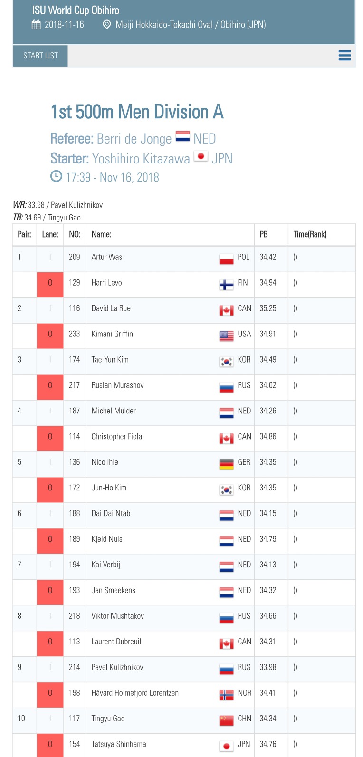This screenshot has height=757, width=363.
Task: Click the Poland flag in Artur Was row
Action: tap(226, 259)
